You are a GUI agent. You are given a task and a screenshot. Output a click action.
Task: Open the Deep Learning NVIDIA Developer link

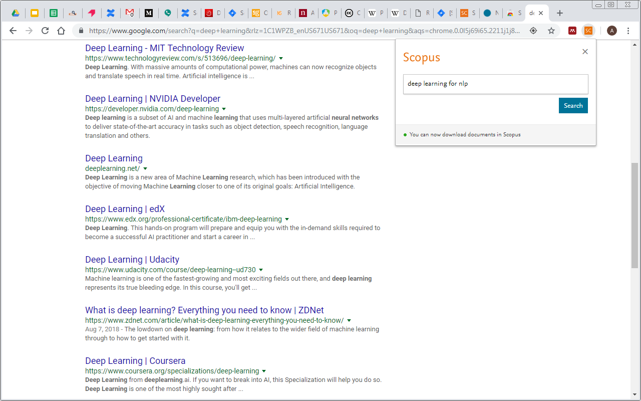(152, 98)
